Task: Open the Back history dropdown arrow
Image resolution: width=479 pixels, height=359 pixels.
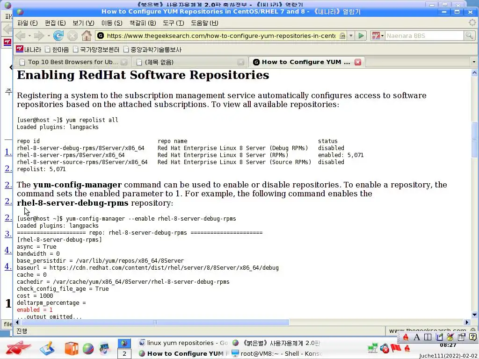Action: (x=29, y=36)
